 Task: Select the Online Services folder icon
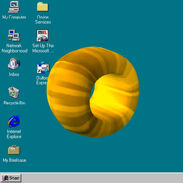pyautogui.click(x=43, y=7)
